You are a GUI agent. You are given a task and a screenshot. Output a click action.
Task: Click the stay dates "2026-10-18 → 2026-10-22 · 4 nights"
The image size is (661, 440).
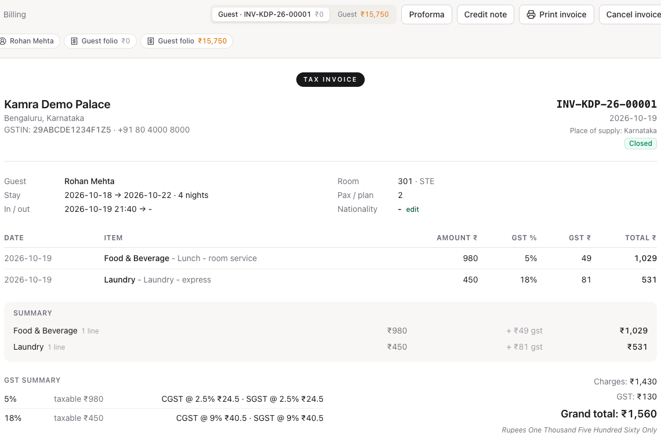point(136,195)
